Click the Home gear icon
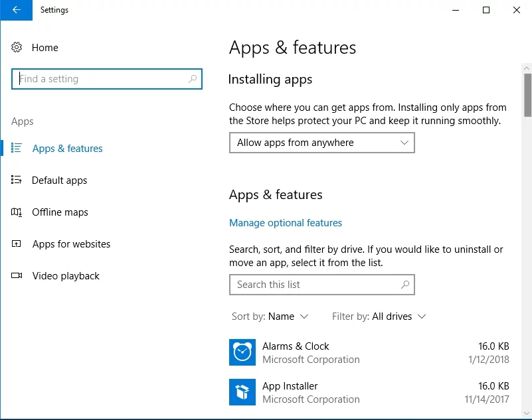Image resolution: width=532 pixels, height=420 pixels. click(x=17, y=48)
